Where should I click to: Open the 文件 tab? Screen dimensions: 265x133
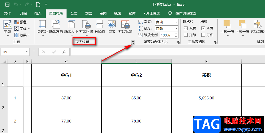click(7, 13)
